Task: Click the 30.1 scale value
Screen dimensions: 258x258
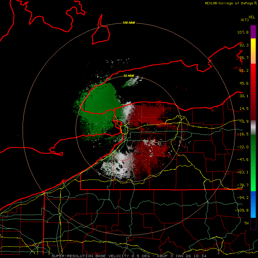Action: (244, 96)
